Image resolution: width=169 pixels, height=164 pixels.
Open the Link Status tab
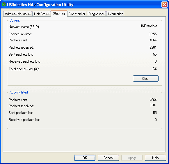tap(42, 14)
